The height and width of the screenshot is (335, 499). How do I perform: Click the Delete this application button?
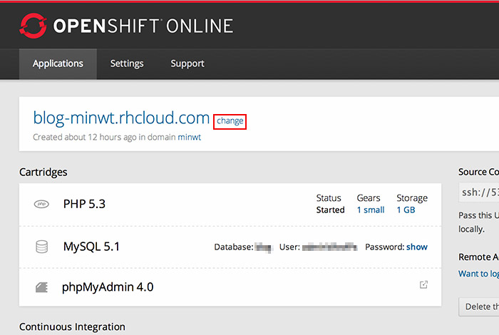click(x=479, y=306)
